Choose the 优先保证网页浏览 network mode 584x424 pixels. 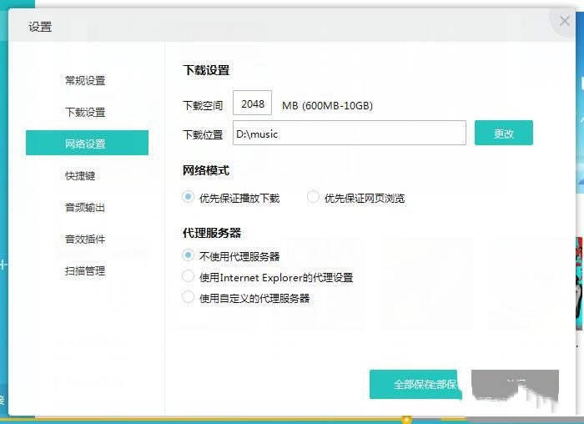click(x=314, y=198)
